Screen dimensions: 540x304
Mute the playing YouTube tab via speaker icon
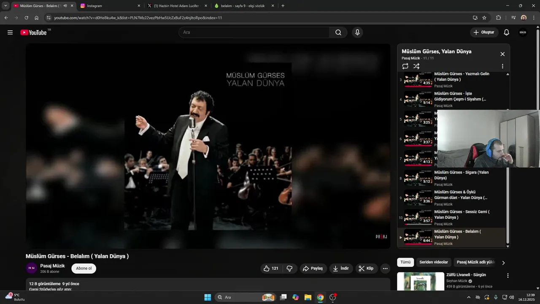[x=65, y=6]
